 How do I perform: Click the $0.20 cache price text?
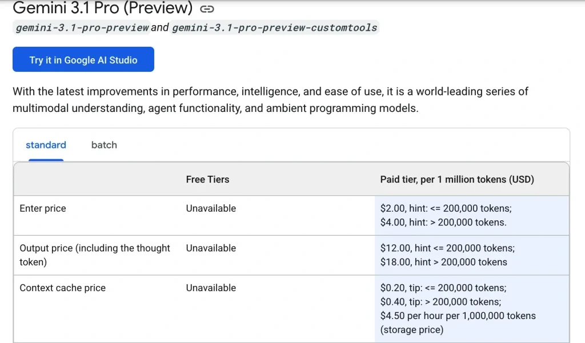pyautogui.click(x=443, y=288)
